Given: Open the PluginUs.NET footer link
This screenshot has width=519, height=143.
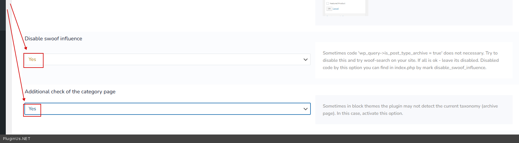Looking at the screenshot, I should coord(17,139).
